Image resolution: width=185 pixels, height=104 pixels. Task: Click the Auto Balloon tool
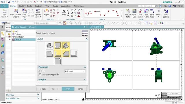click(140, 13)
